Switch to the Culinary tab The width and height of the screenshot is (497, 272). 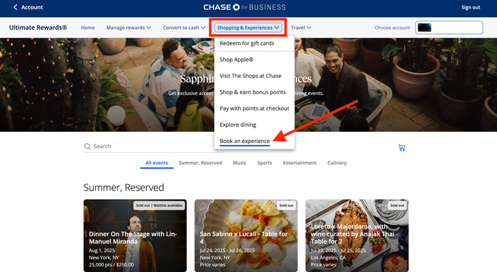click(337, 163)
